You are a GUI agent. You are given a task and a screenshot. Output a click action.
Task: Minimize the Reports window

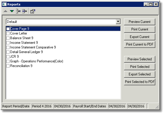[146, 4]
